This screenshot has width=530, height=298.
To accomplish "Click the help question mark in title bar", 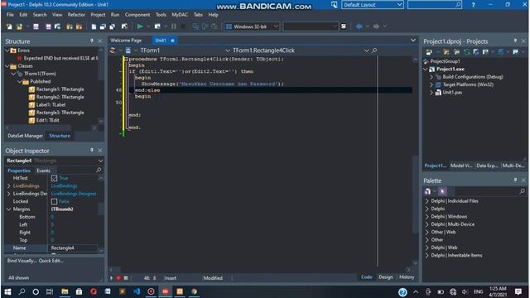I will (x=473, y=5).
